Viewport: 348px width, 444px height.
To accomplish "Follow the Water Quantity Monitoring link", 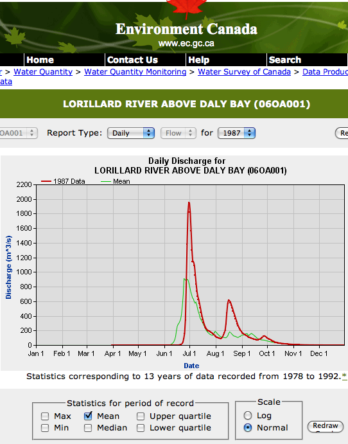I will coord(135,71).
